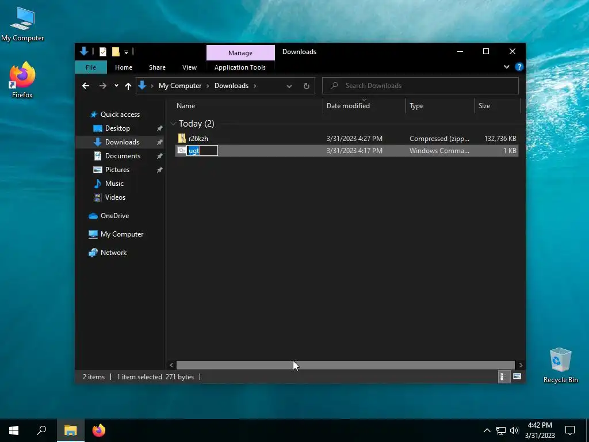Expand the chevron after Downloads breadcrumb
This screenshot has height=442, width=589.
coord(255,86)
